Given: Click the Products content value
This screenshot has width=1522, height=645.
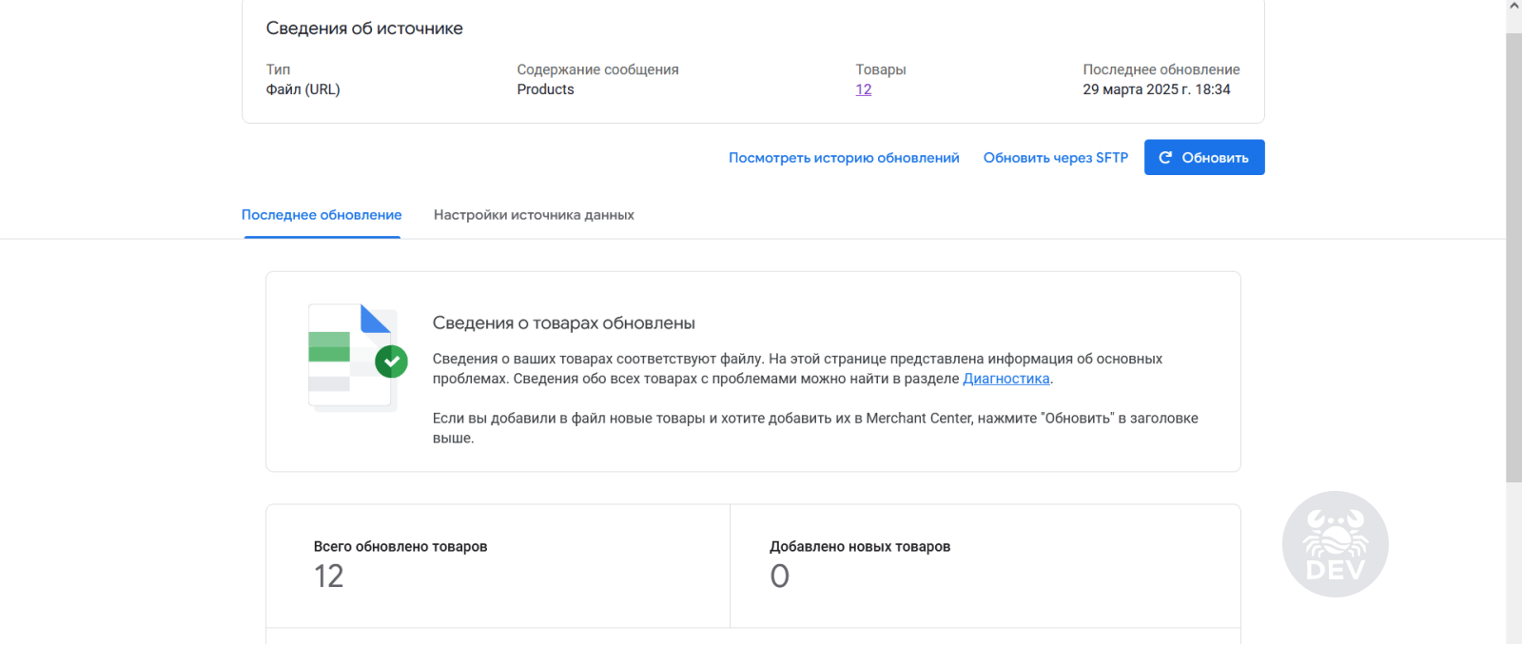Looking at the screenshot, I should coord(546,89).
